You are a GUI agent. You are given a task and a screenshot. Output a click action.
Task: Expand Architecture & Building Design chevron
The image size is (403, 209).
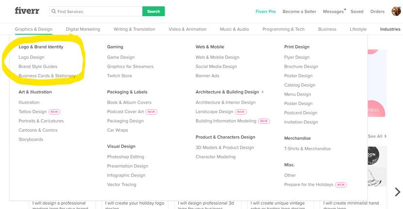tap(262, 92)
